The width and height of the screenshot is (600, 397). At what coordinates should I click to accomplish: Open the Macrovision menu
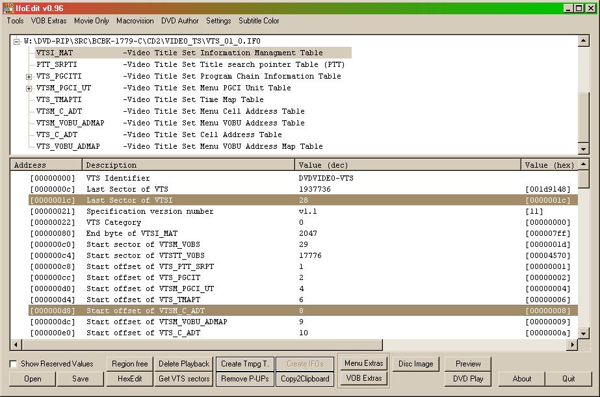(x=135, y=21)
